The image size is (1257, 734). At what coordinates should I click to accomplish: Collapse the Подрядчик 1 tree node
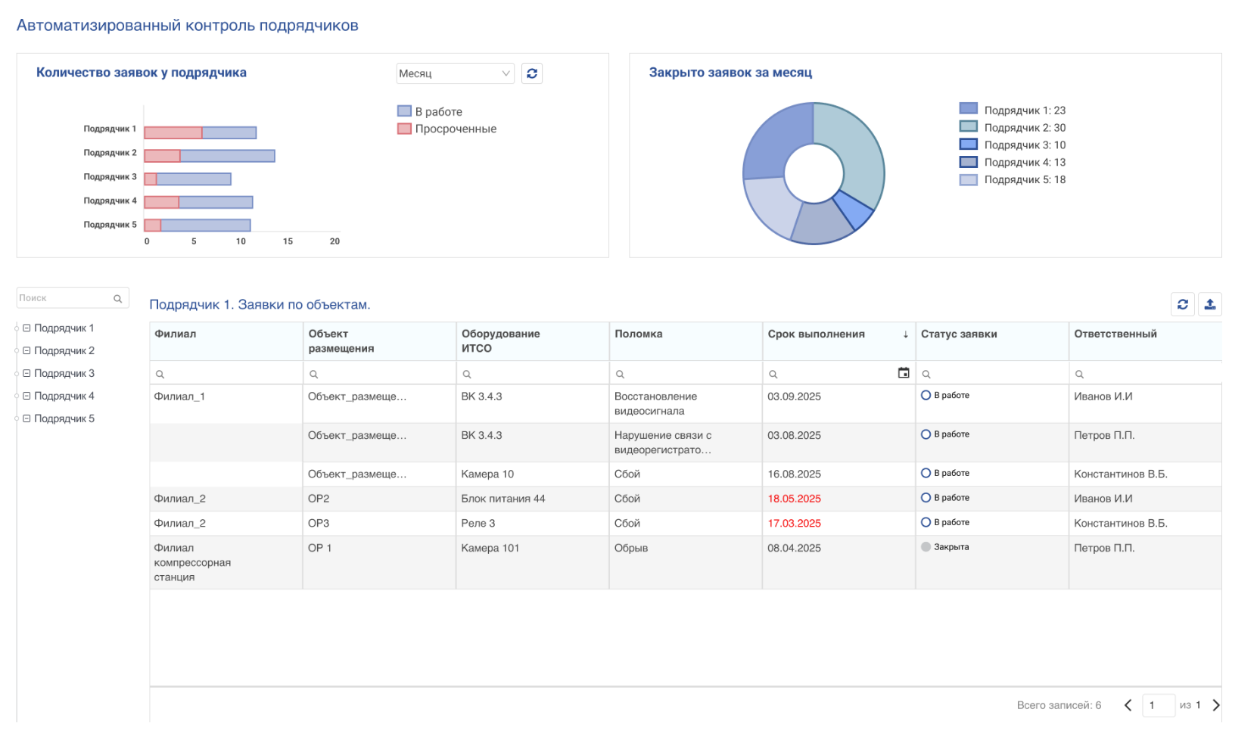pos(26,328)
